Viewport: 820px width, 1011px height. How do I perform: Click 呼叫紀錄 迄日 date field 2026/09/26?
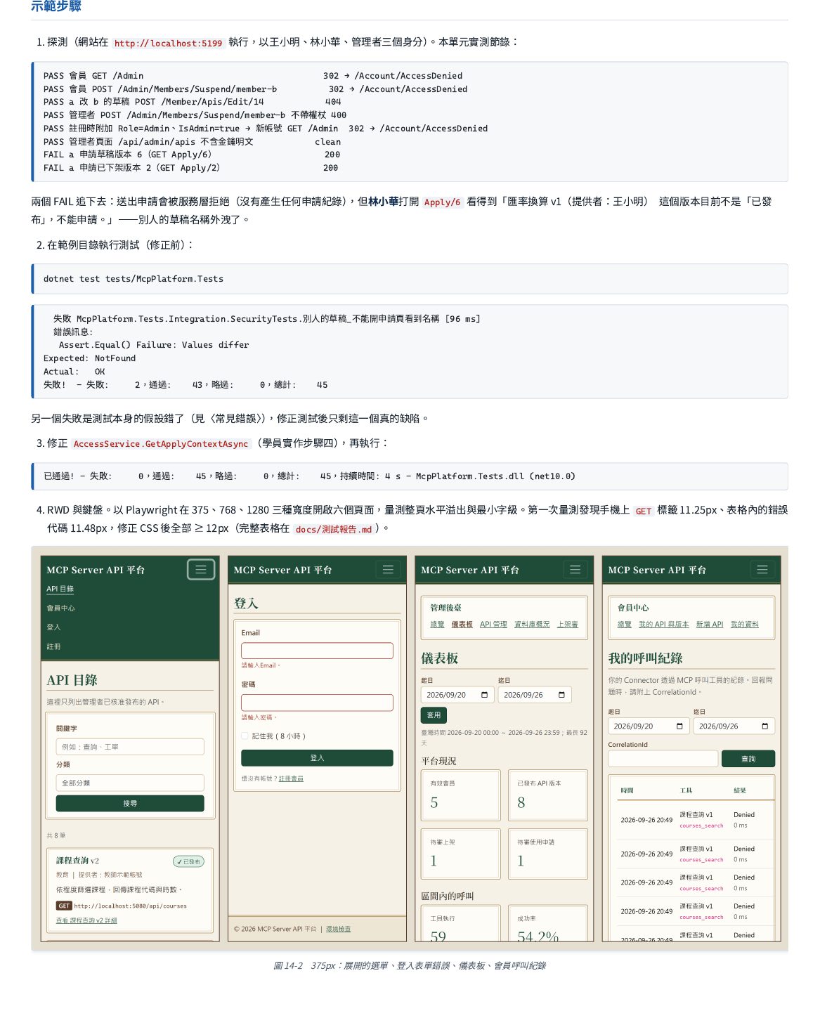(734, 726)
